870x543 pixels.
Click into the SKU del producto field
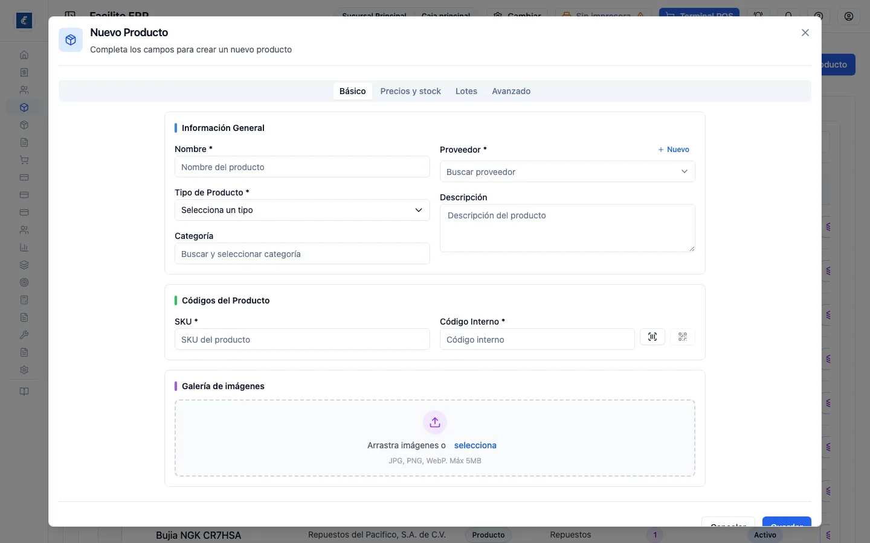pos(302,339)
